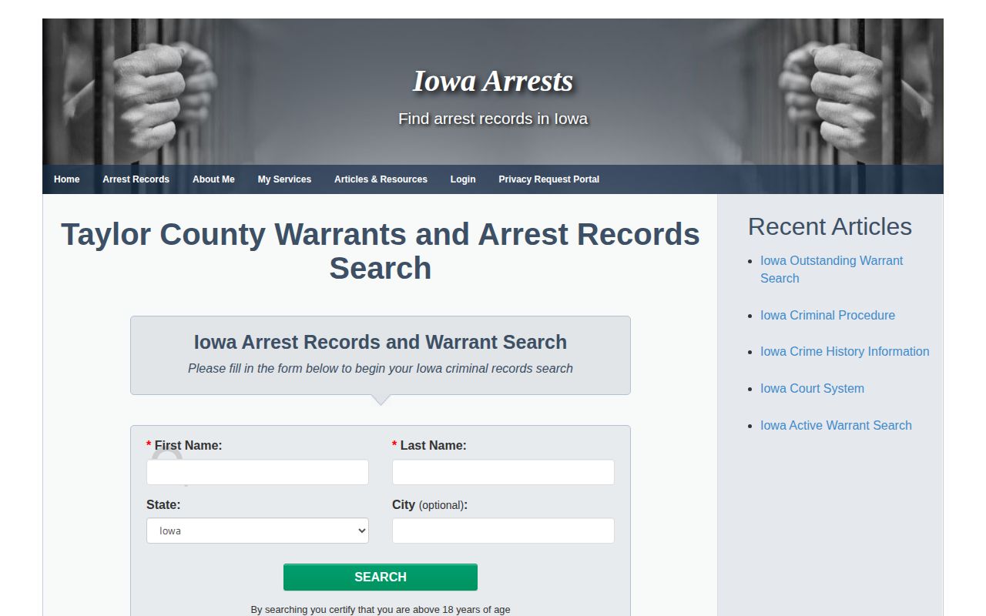Focus the Last Name input field
Viewport: 986px width, 616px height.
(x=503, y=472)
